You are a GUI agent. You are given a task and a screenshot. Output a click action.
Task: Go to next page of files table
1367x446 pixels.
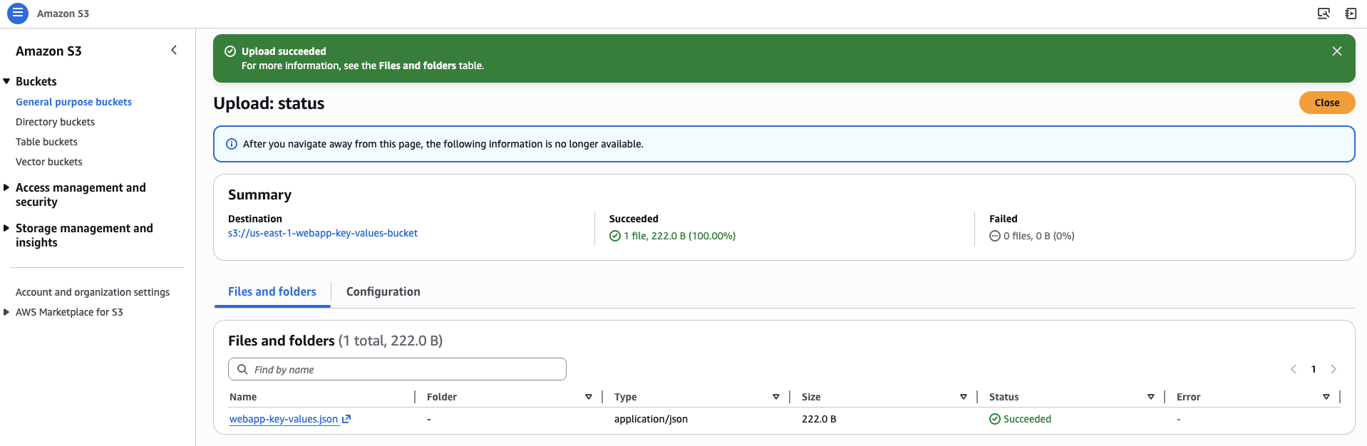(x=1333, y=369)
